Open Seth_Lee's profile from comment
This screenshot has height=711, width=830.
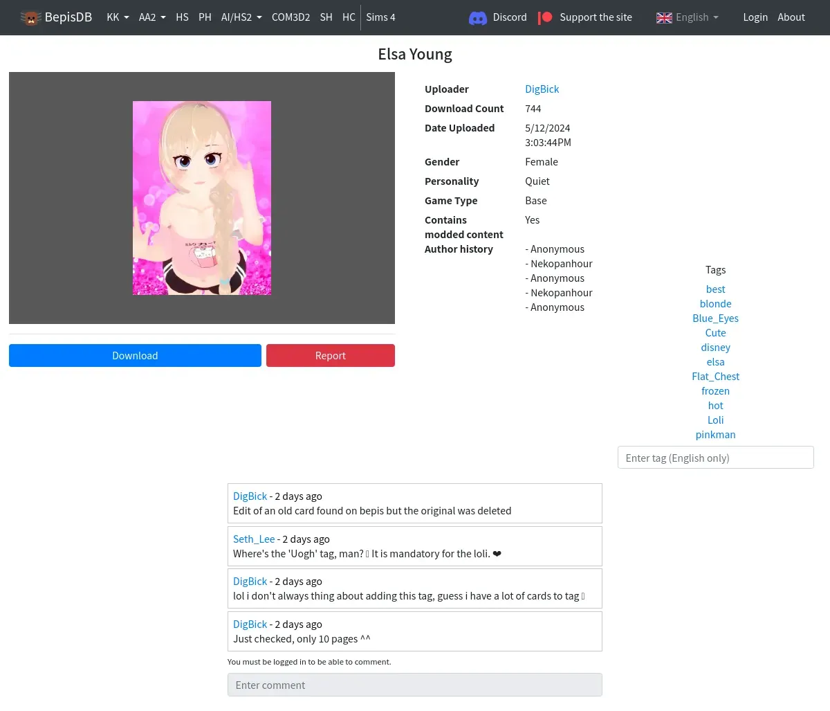click(x=254, y=539)
